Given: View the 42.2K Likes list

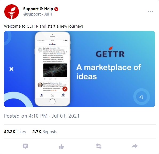Looking at the screenshot, I should [15, 132].
